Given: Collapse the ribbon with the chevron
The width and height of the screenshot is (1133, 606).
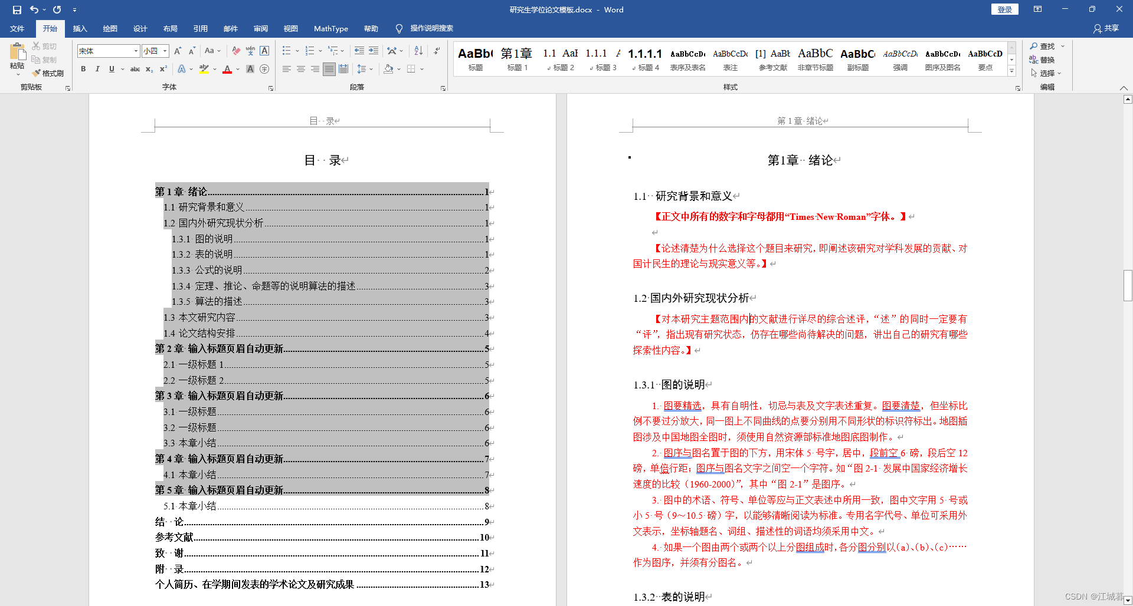Looking at the screenshot, I should 1124,88.
